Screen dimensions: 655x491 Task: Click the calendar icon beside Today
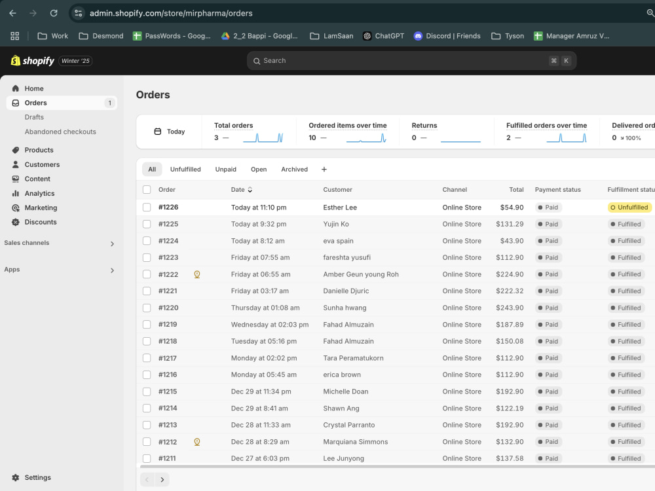click(157, 132)
